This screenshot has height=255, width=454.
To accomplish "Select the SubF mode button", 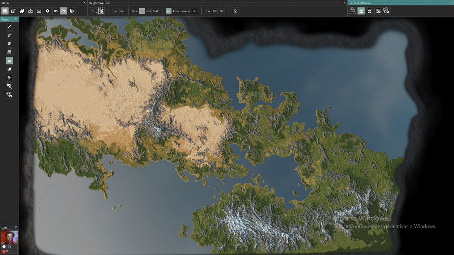I will coord(155,11).
